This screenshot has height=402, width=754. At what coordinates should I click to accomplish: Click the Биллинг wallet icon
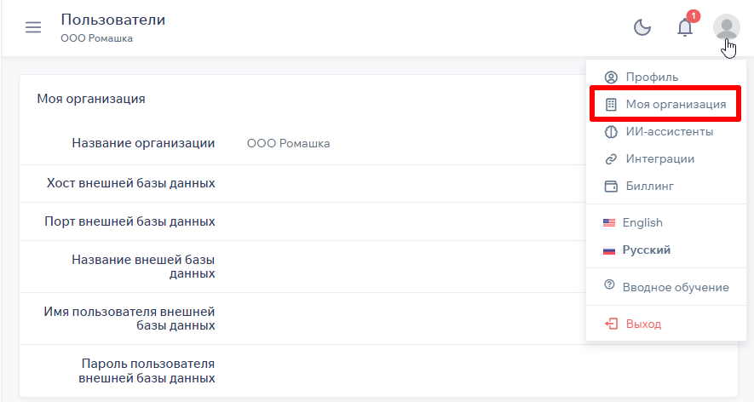pos(610,187)
